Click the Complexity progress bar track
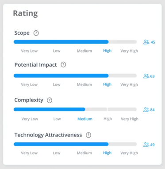The image size is (165, 169). point(75,109)
